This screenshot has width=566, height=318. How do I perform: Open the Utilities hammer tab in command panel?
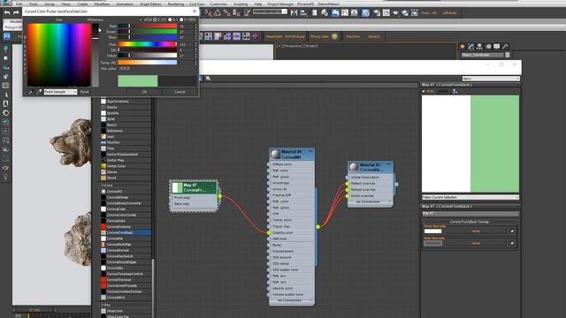tap(505, 47)
